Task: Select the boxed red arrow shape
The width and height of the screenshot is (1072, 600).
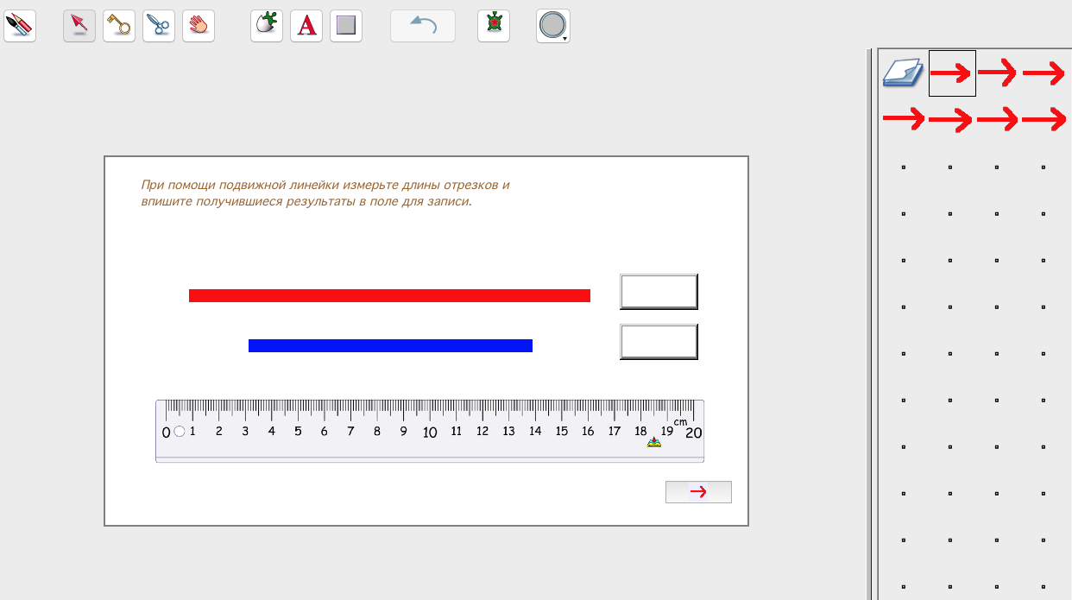Action: [x=952, y=73]
